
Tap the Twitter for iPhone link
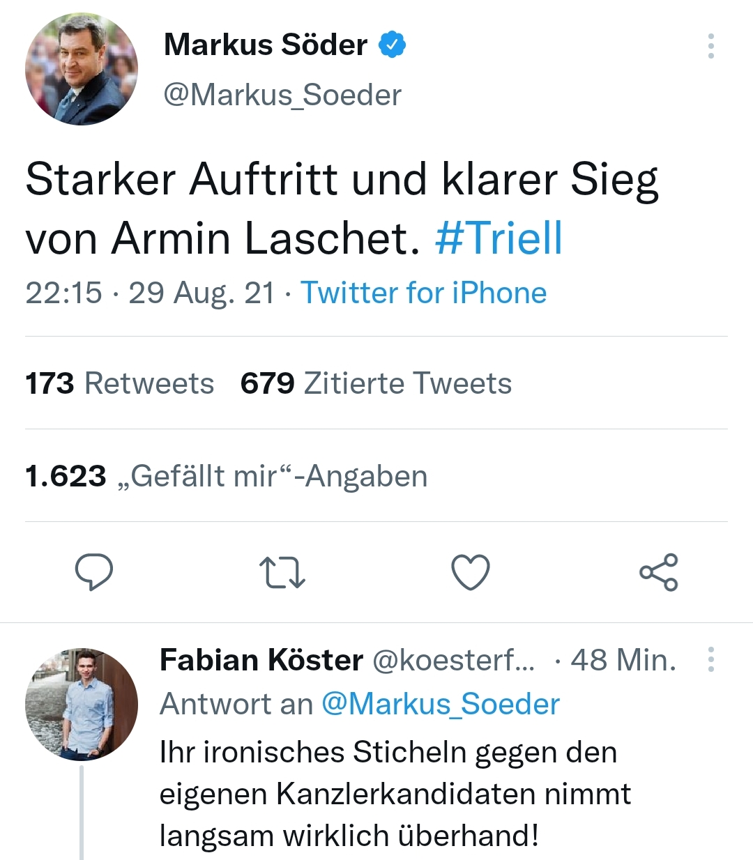click(x=423, y=293)
